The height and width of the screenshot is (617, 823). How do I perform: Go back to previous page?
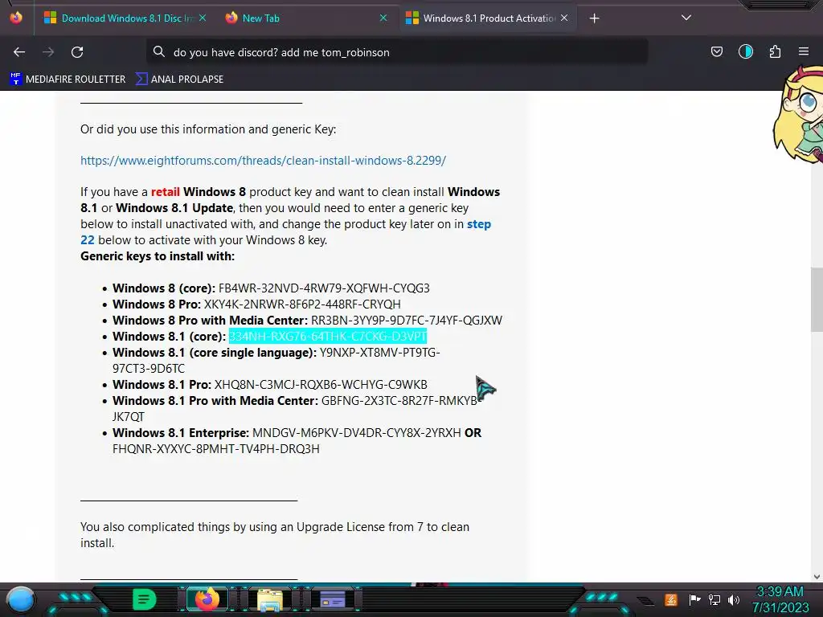click(19, 52)
